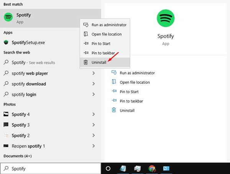Select Pin to taskbar in context menu
The width and height of the screenshot is (230, 174).
tap(103, 53)
